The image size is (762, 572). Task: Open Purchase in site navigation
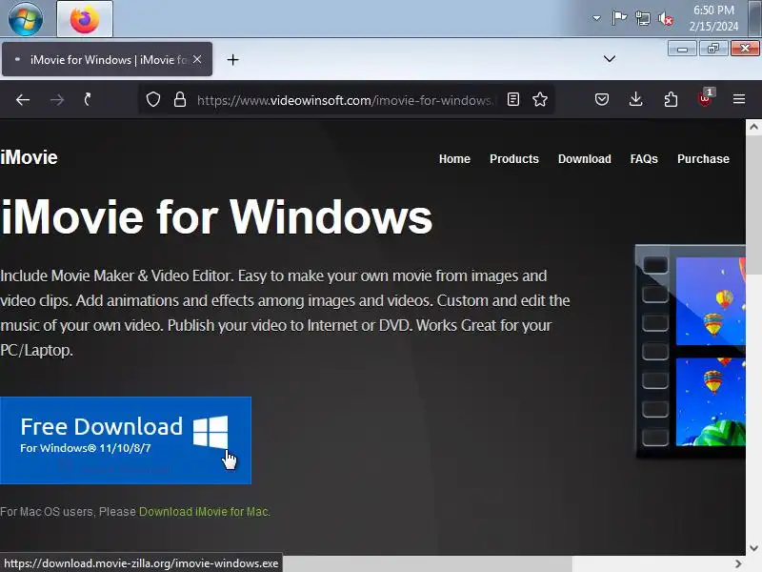(703, 159)
